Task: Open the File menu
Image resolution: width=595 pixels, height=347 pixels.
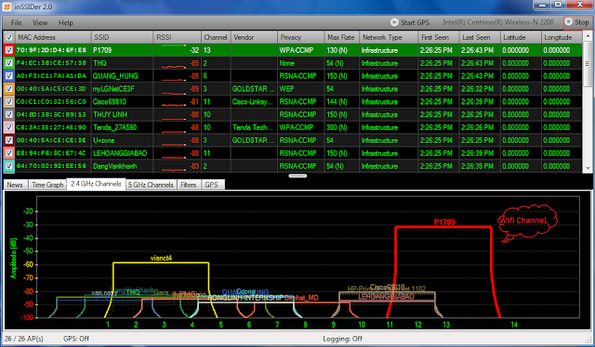Action: click(17, 22)
